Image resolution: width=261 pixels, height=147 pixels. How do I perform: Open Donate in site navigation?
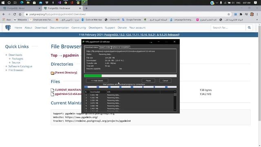[122, 28]
